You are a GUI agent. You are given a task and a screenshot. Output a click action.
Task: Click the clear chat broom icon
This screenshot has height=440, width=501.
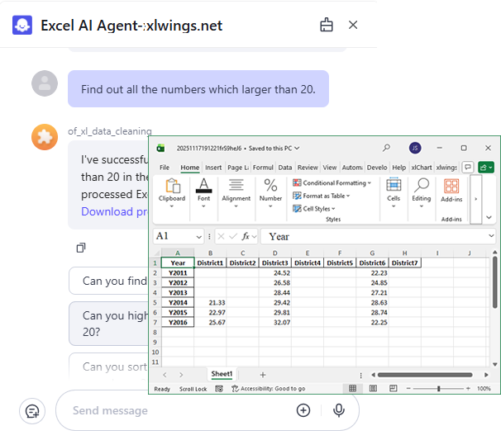click(327, 25)
